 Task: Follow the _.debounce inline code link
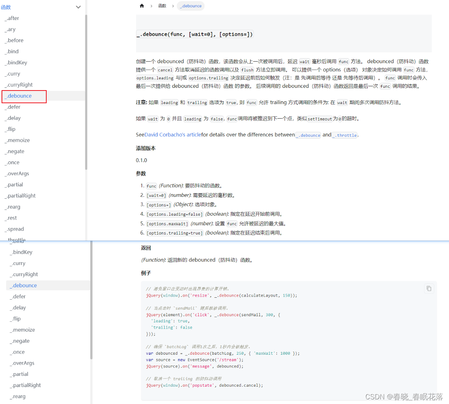point(308,135)
